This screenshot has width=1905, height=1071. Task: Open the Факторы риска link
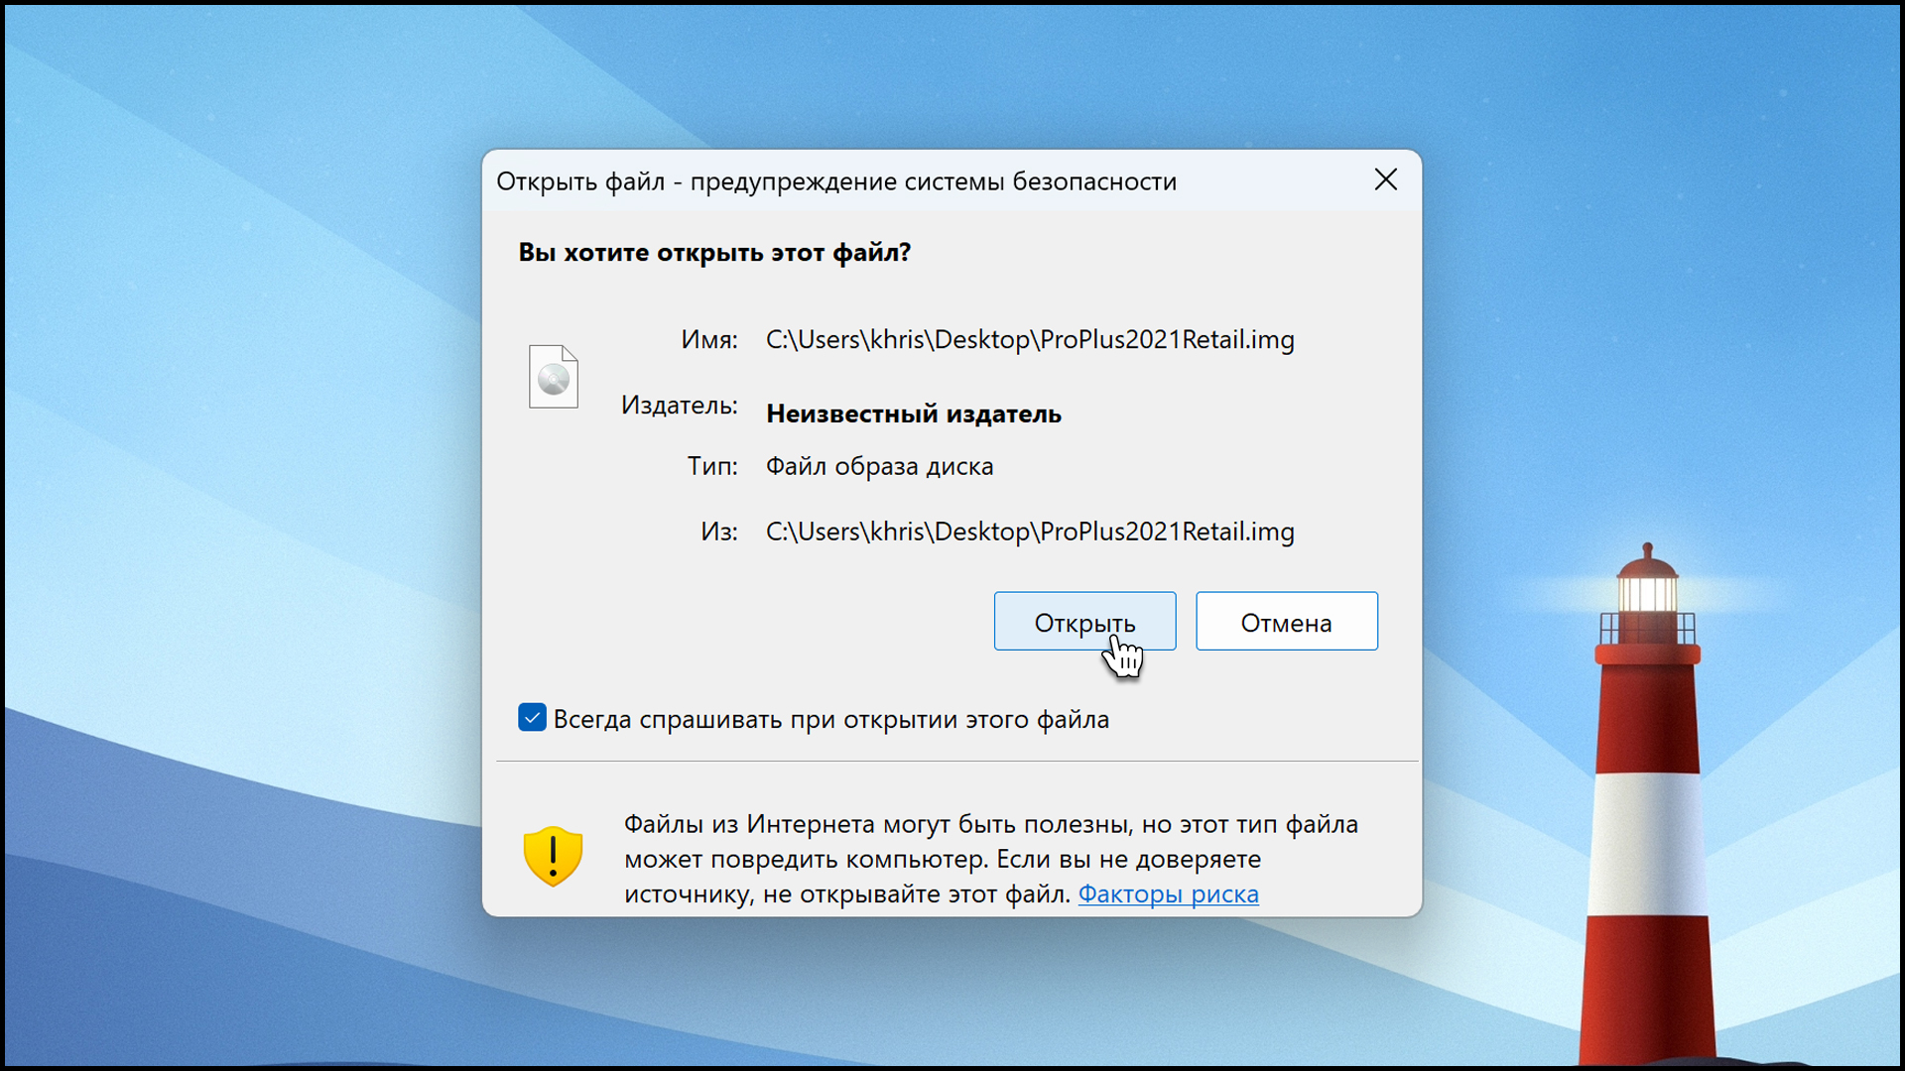[1168, 894]
